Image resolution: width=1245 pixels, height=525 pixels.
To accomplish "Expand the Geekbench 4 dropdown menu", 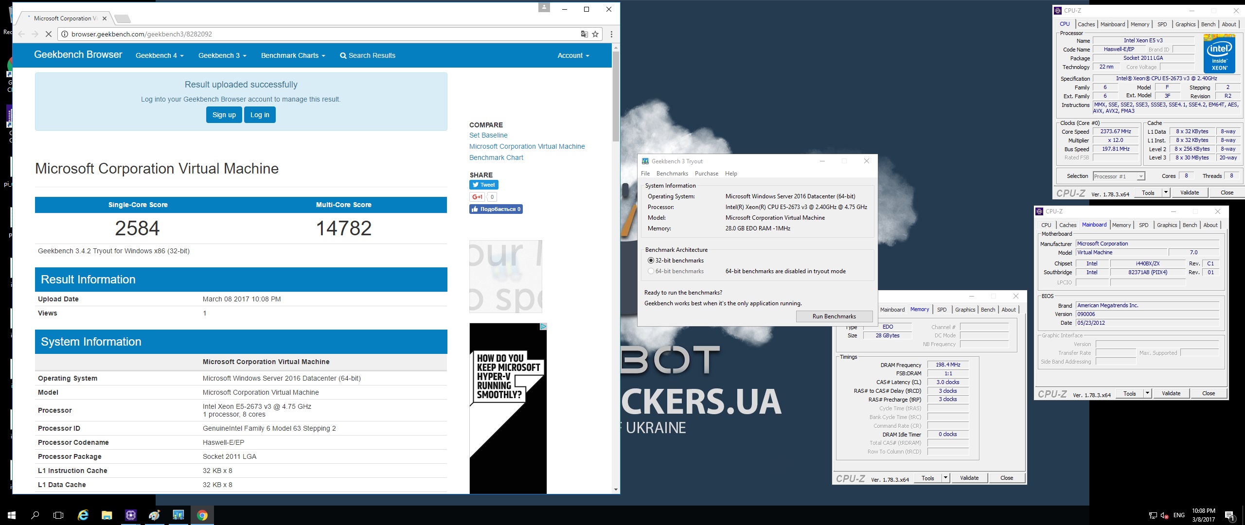I will (160, 55).
